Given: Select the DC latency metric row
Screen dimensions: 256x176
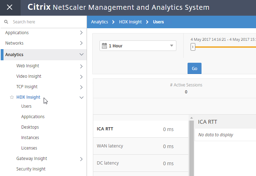Looking at the screenshot, I should click(x=141, y=163).
